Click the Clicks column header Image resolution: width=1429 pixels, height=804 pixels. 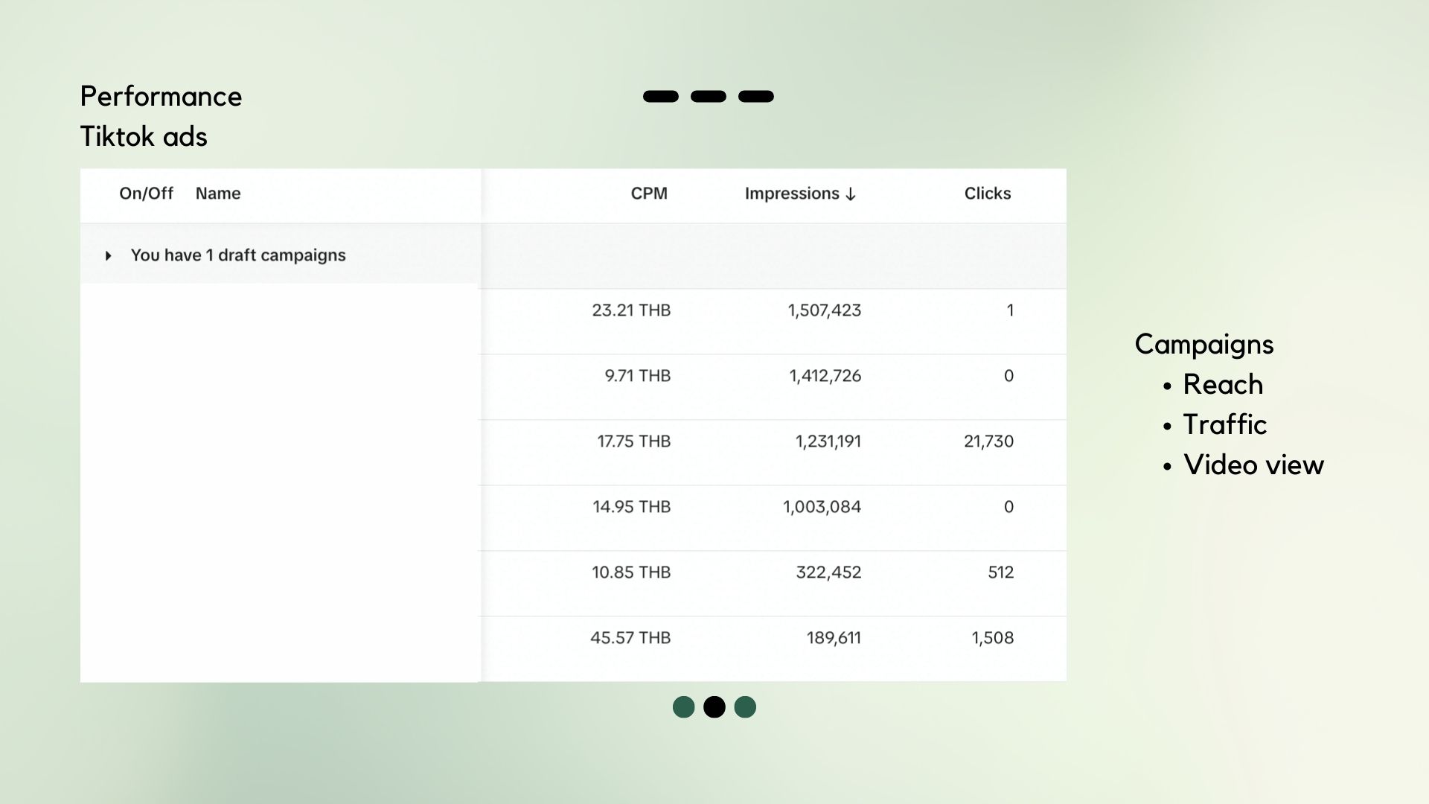coord(988,194)
